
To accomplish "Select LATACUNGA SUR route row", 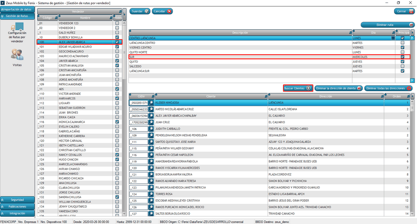I will [269, 71].
